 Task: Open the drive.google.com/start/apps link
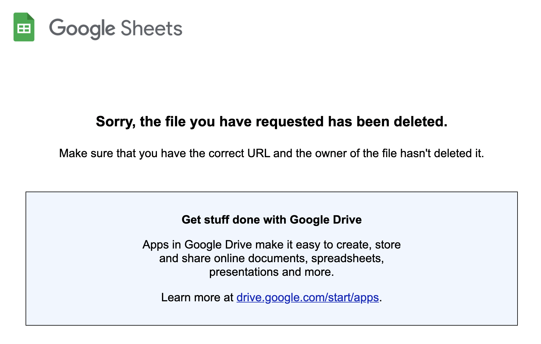(x=308, y=297)
